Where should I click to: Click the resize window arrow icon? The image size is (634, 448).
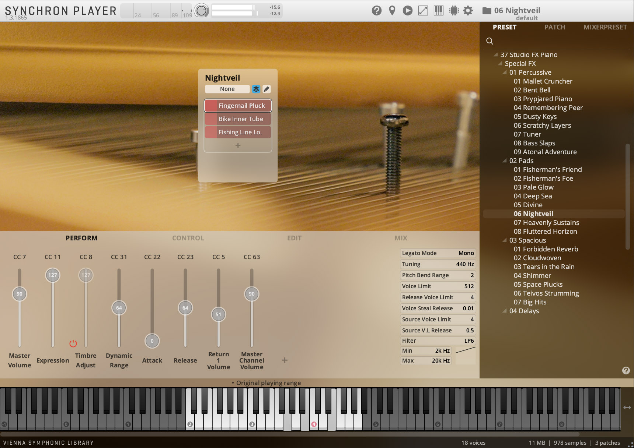click(423, 10)
